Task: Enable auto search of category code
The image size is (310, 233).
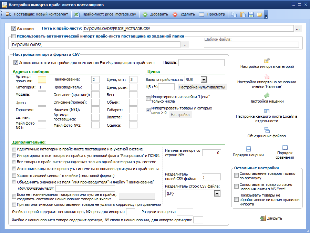Action: click(x=14, y=169)
